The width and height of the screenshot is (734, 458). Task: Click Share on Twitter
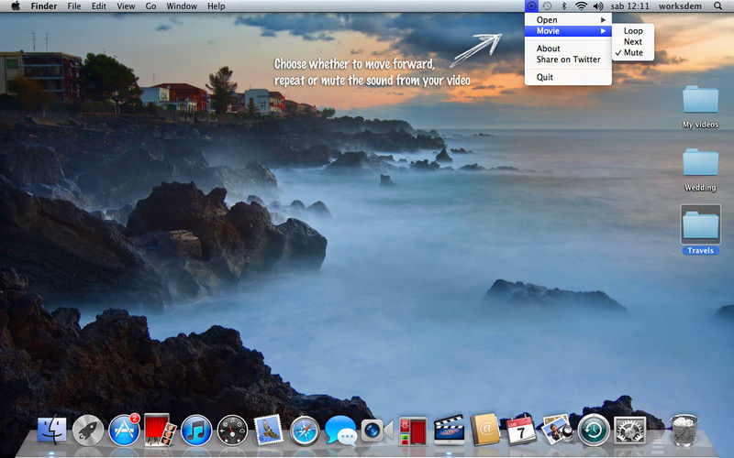click(x=568, y=60)
